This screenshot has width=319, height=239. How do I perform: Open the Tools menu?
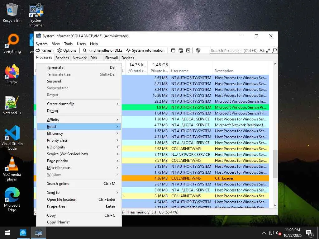coord(68,44)
